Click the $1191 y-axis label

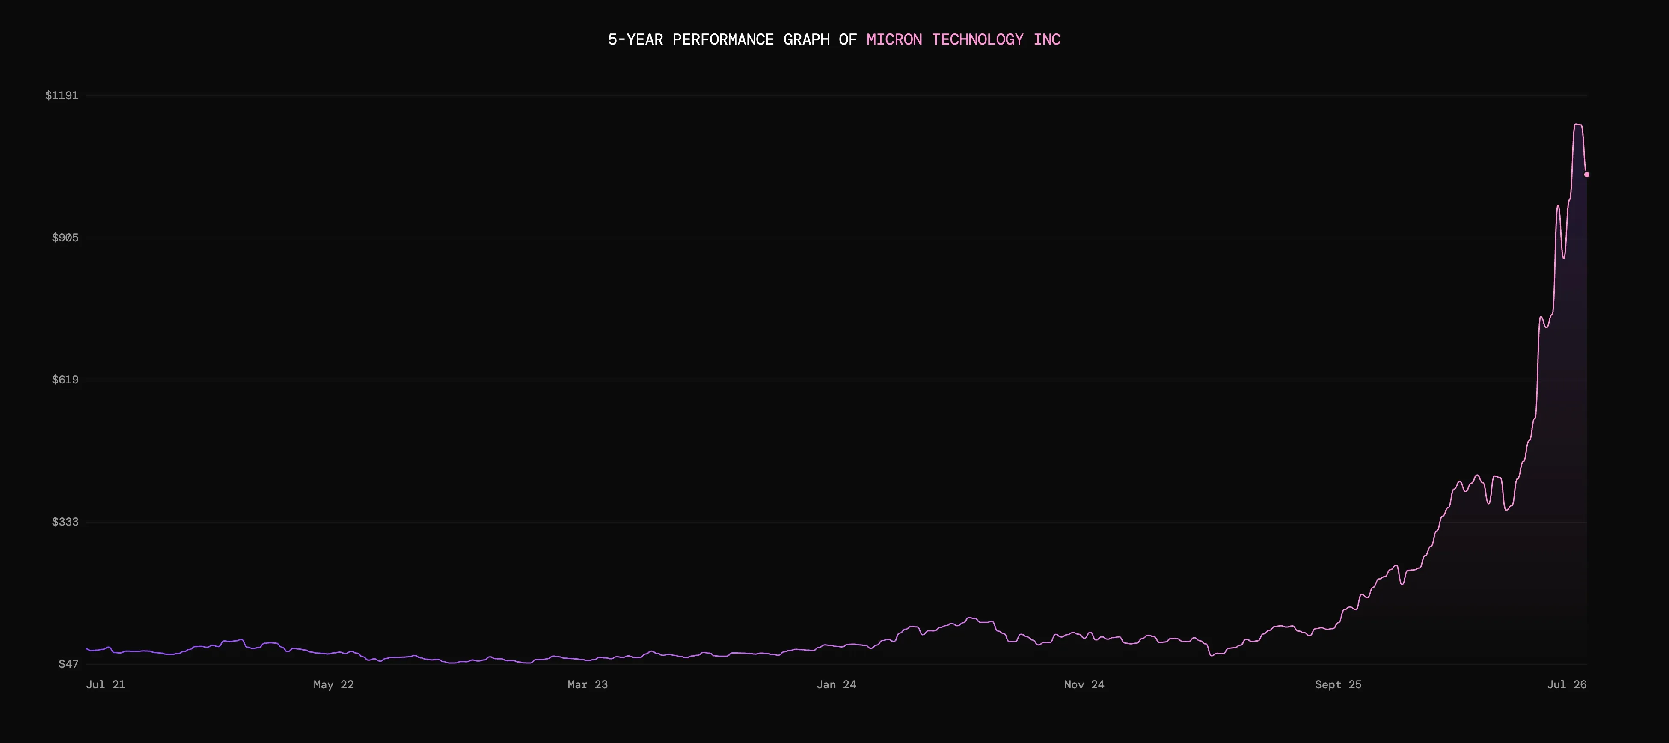click(62, 95)
